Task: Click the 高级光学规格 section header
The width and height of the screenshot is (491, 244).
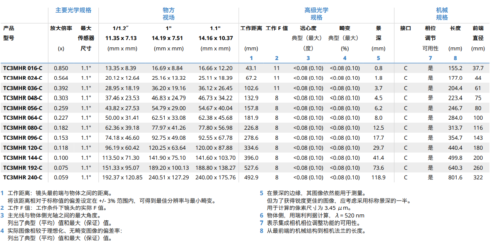Action: [x=316, y=14]
